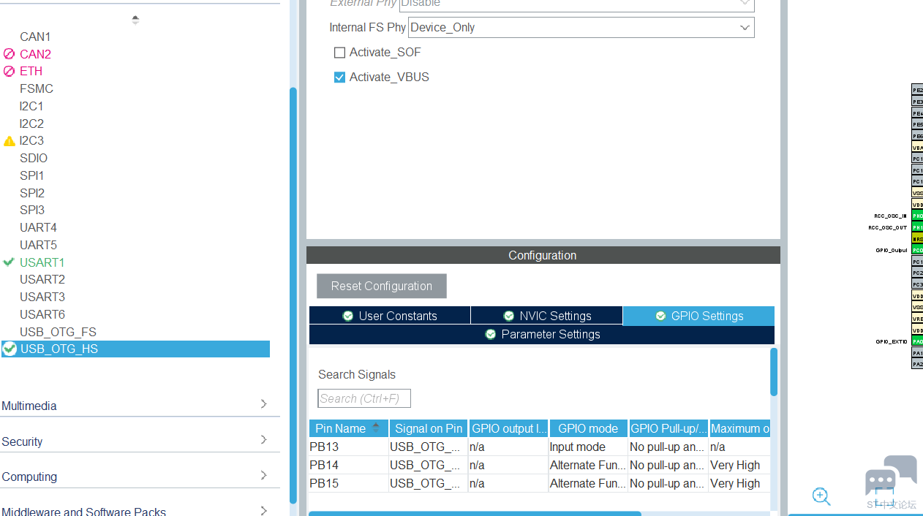Screen dimensions: 923x516
Task: Click the check icon on Parameter Settings tab
Action: pyautogui.click(x=491, y=334)
